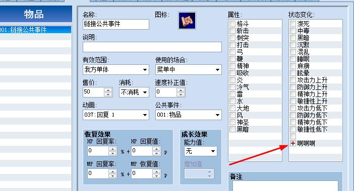354x191 pixels.
Task: Toggle 敏捷性低下 state change
Action: pos(293,129)
